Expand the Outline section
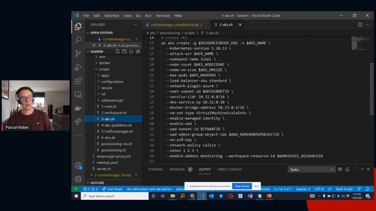 click(x=97, y=183)
